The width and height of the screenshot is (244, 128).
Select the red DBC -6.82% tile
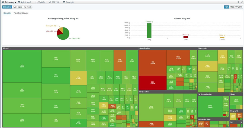coord(152,83)
